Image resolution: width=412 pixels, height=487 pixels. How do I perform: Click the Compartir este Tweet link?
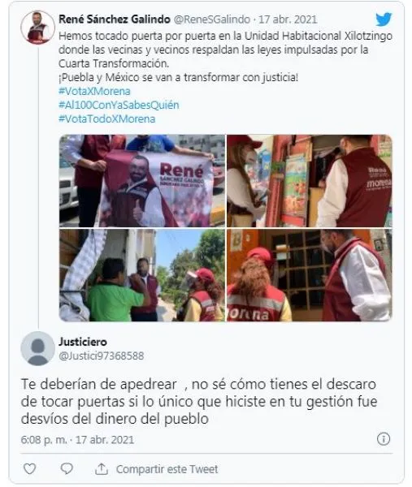point(167,469)
